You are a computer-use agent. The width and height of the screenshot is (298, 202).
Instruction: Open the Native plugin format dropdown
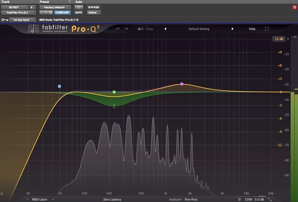pyautogui.click(x=94, y=13)
